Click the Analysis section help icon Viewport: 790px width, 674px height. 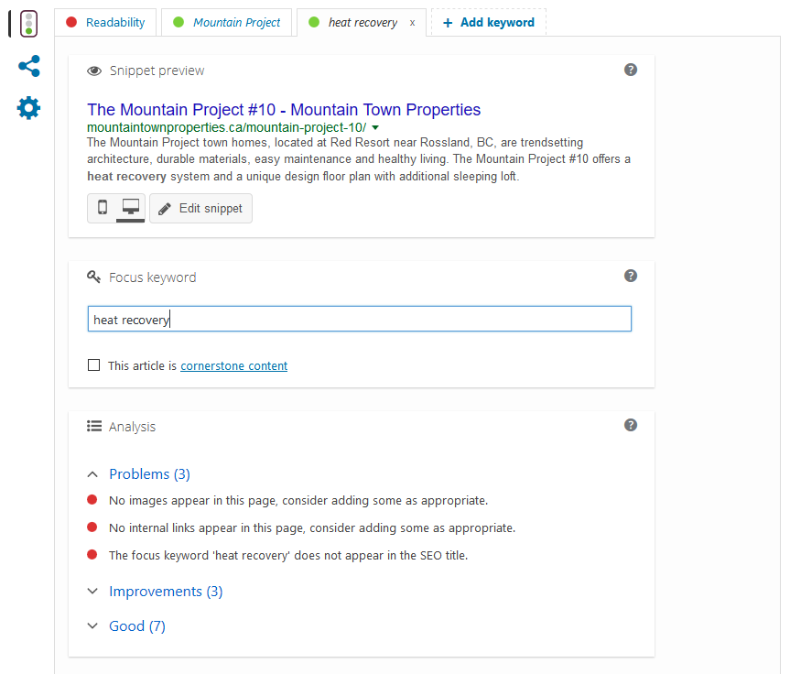[x=631, y=425]
